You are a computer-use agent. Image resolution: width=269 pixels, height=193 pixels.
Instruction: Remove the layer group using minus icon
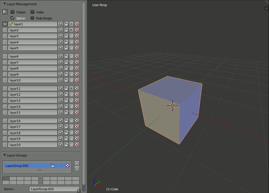pyautogui.click(x=76, y=168)
